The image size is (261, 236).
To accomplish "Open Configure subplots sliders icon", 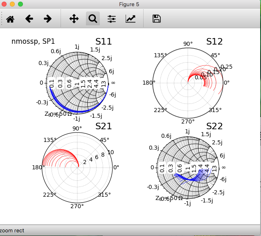I will click(x=112, y=19).
